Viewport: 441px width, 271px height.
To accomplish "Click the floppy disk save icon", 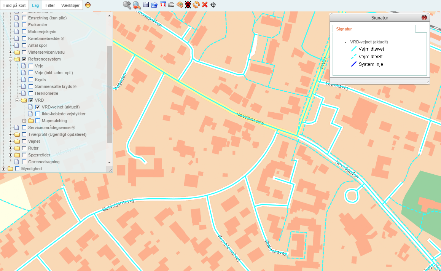I will pyautogui.click(x=146, y=5).
